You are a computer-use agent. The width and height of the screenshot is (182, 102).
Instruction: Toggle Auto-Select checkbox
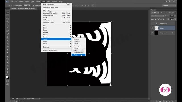tap(14, 5)
